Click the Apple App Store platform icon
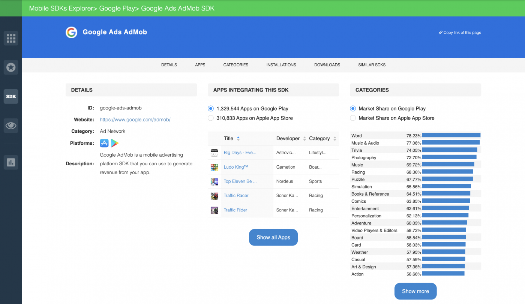This screenshot has width=525, height=304. coord(104,143)
